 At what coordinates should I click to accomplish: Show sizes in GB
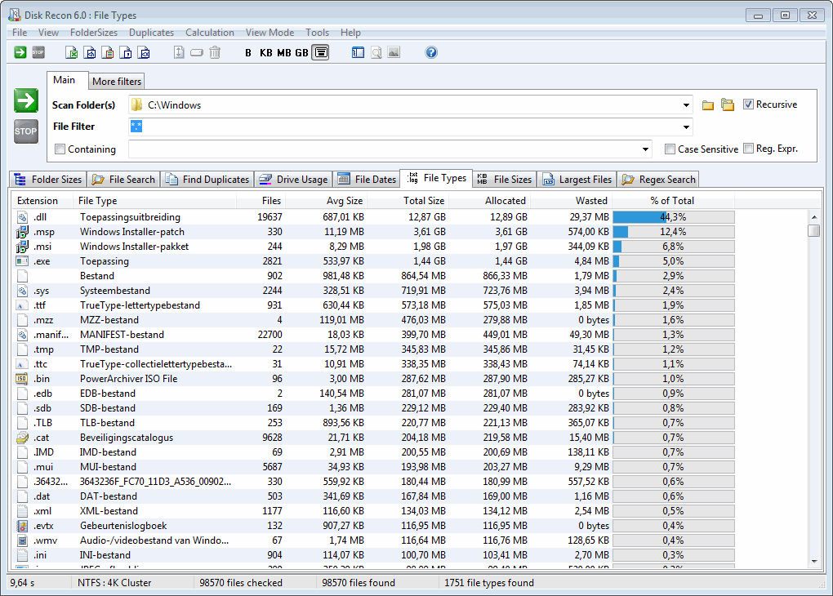[301, 52]
